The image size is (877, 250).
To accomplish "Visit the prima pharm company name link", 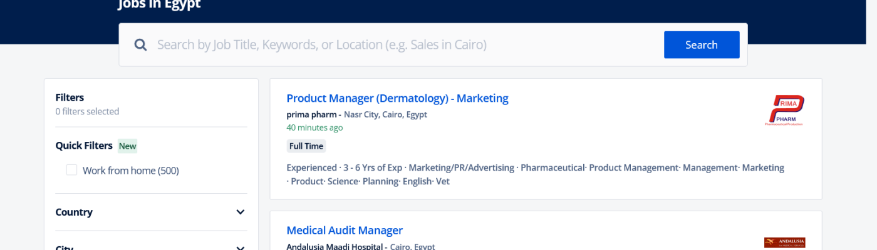I will tap(311, 114).
